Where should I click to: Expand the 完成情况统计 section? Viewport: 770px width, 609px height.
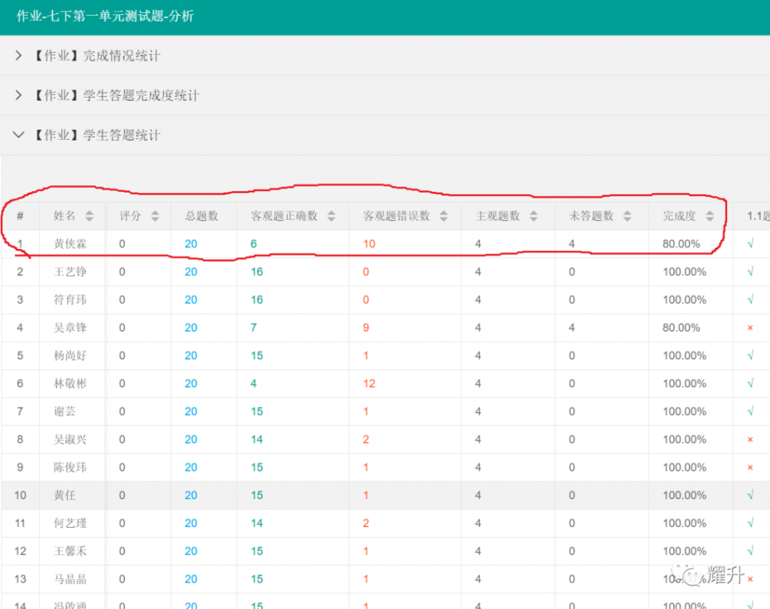pos(19,56)
